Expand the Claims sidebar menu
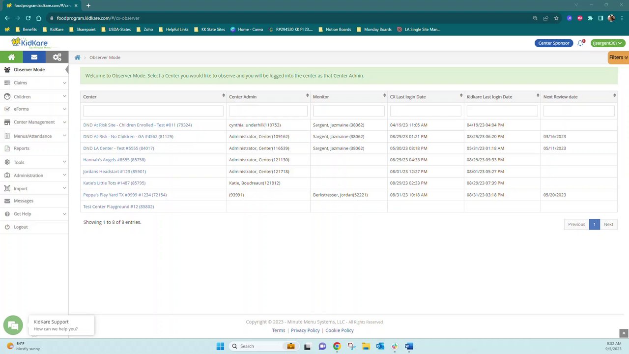Screen dimensions: 629x354 (x=34, y=83)
